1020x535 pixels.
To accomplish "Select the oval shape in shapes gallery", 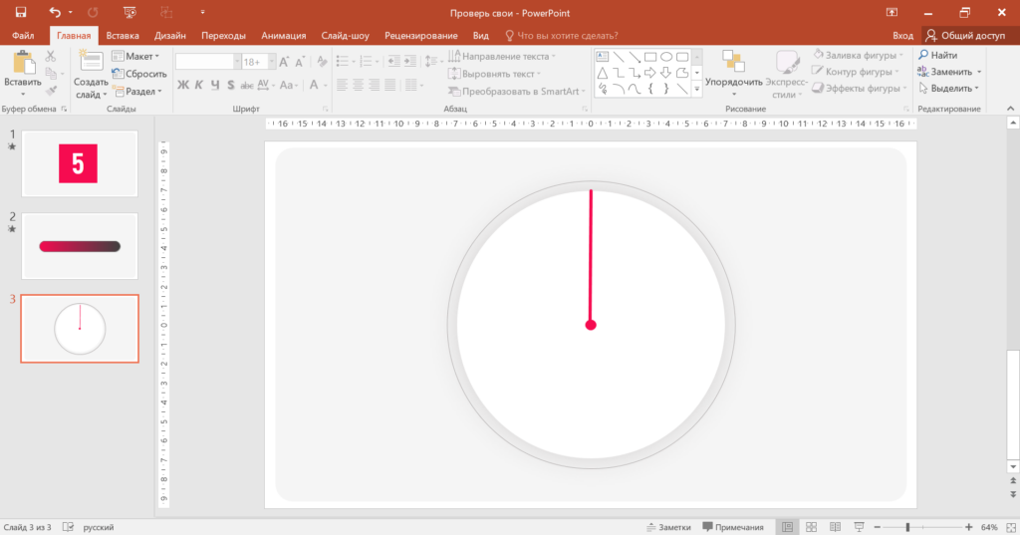I will 666,57.
